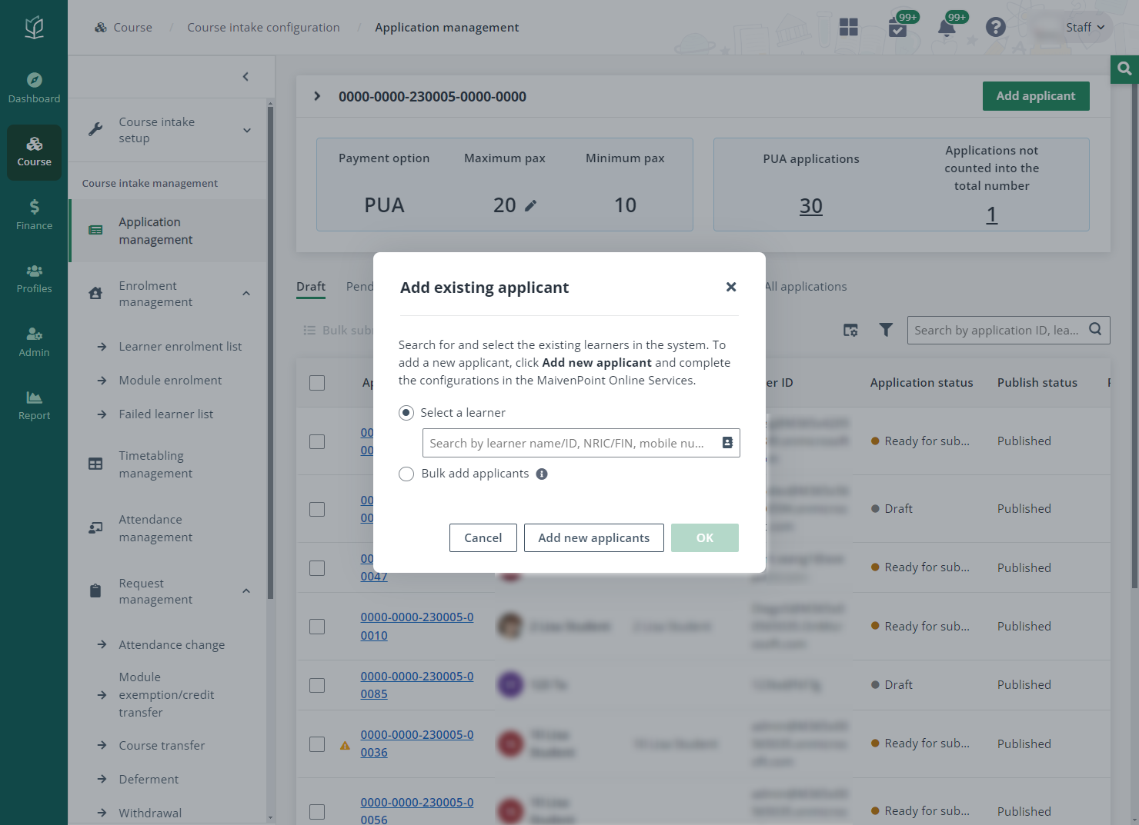Tick the select-all checkbox in table header

(x=317, y=383)
